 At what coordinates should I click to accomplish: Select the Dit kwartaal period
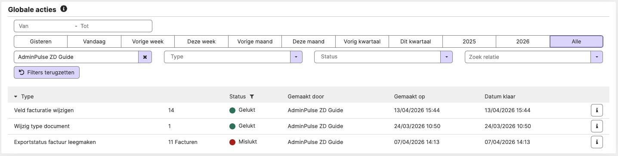[x=416, y=41]
